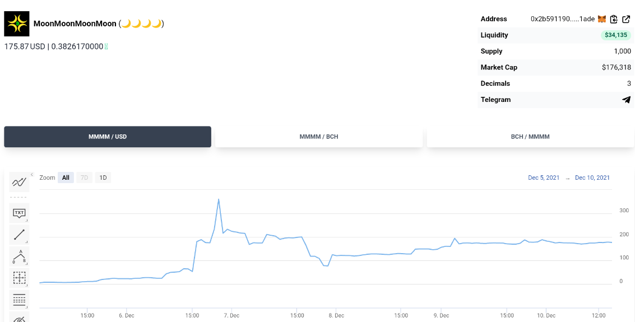Switch to the BCH / MMMM tab
Screen dimensions: 635x322
[531, 137]
